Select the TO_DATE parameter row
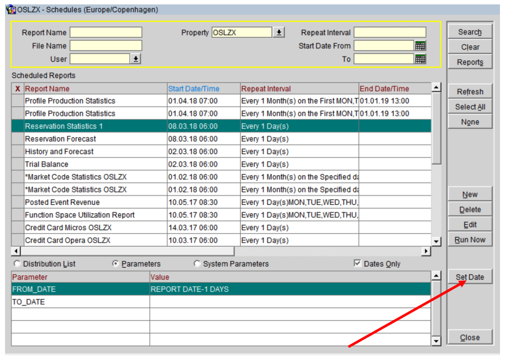 [221, 302]
